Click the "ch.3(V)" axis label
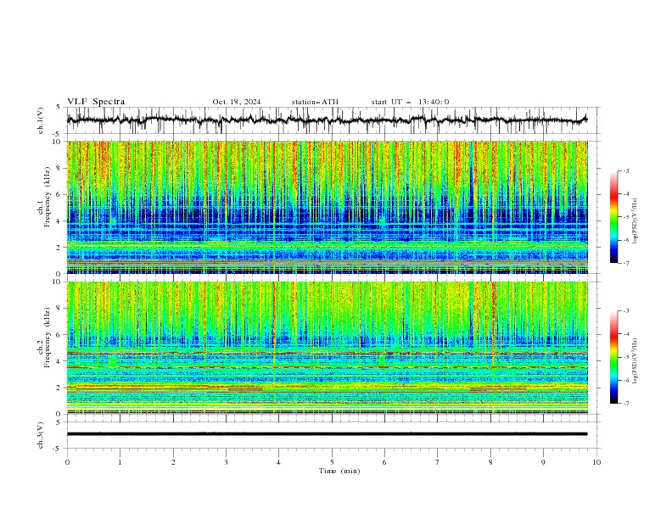The height and width of the screenshot is (519, 672). tap(41, 435)
